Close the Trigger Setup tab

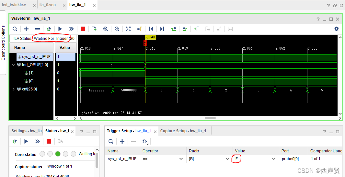click(x=155, y=131)
